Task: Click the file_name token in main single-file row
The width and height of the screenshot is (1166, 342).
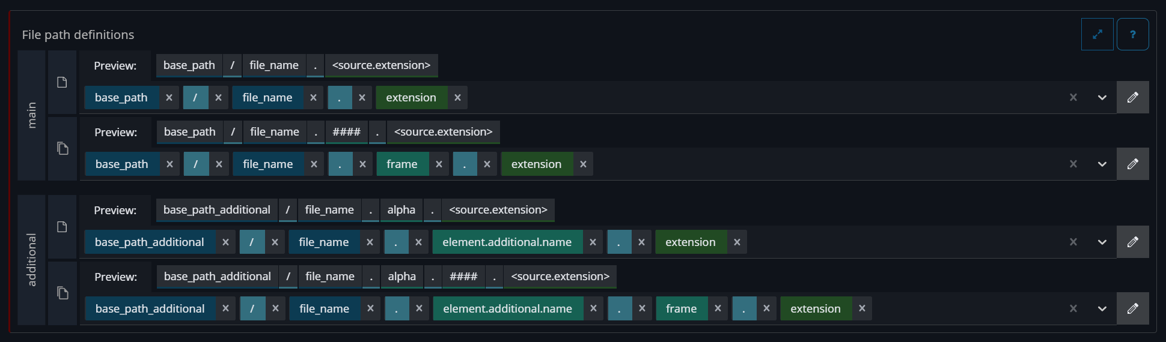Action: point(267,97)
